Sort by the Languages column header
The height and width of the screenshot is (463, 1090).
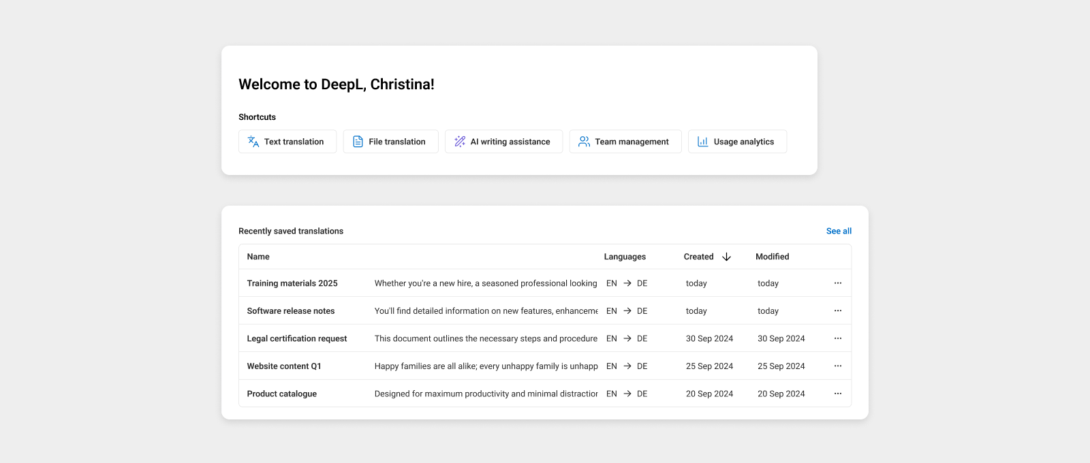[x=625, y=257]
